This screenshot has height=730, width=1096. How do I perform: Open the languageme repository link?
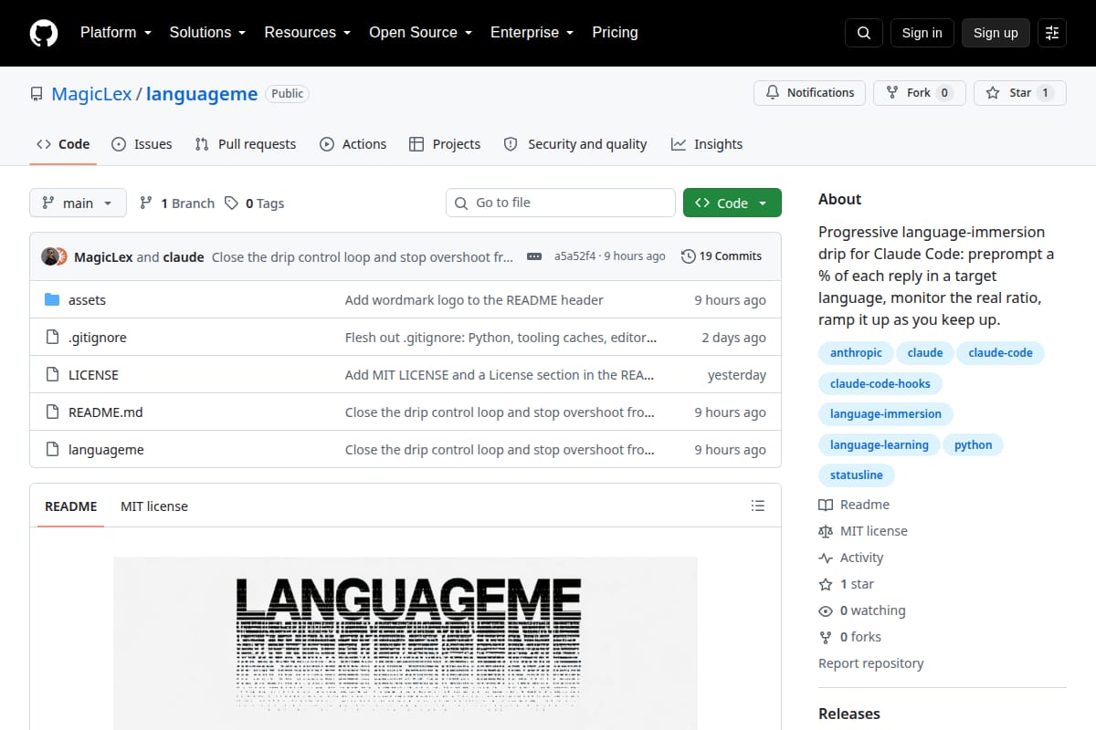pos(202,94)
